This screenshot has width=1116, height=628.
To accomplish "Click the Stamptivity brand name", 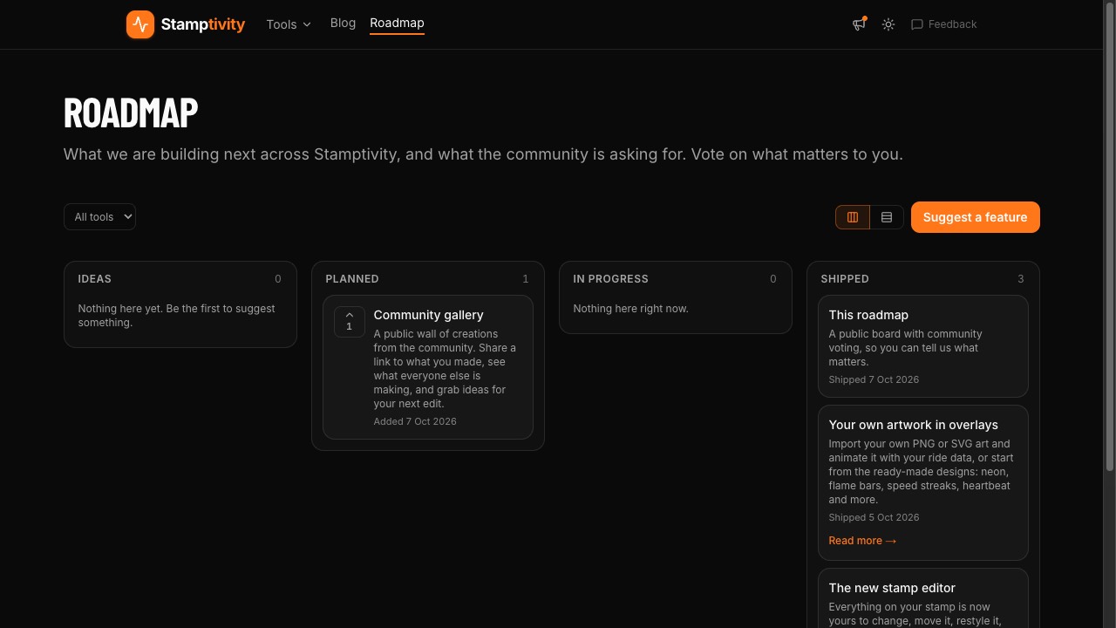I will point(203,24).
